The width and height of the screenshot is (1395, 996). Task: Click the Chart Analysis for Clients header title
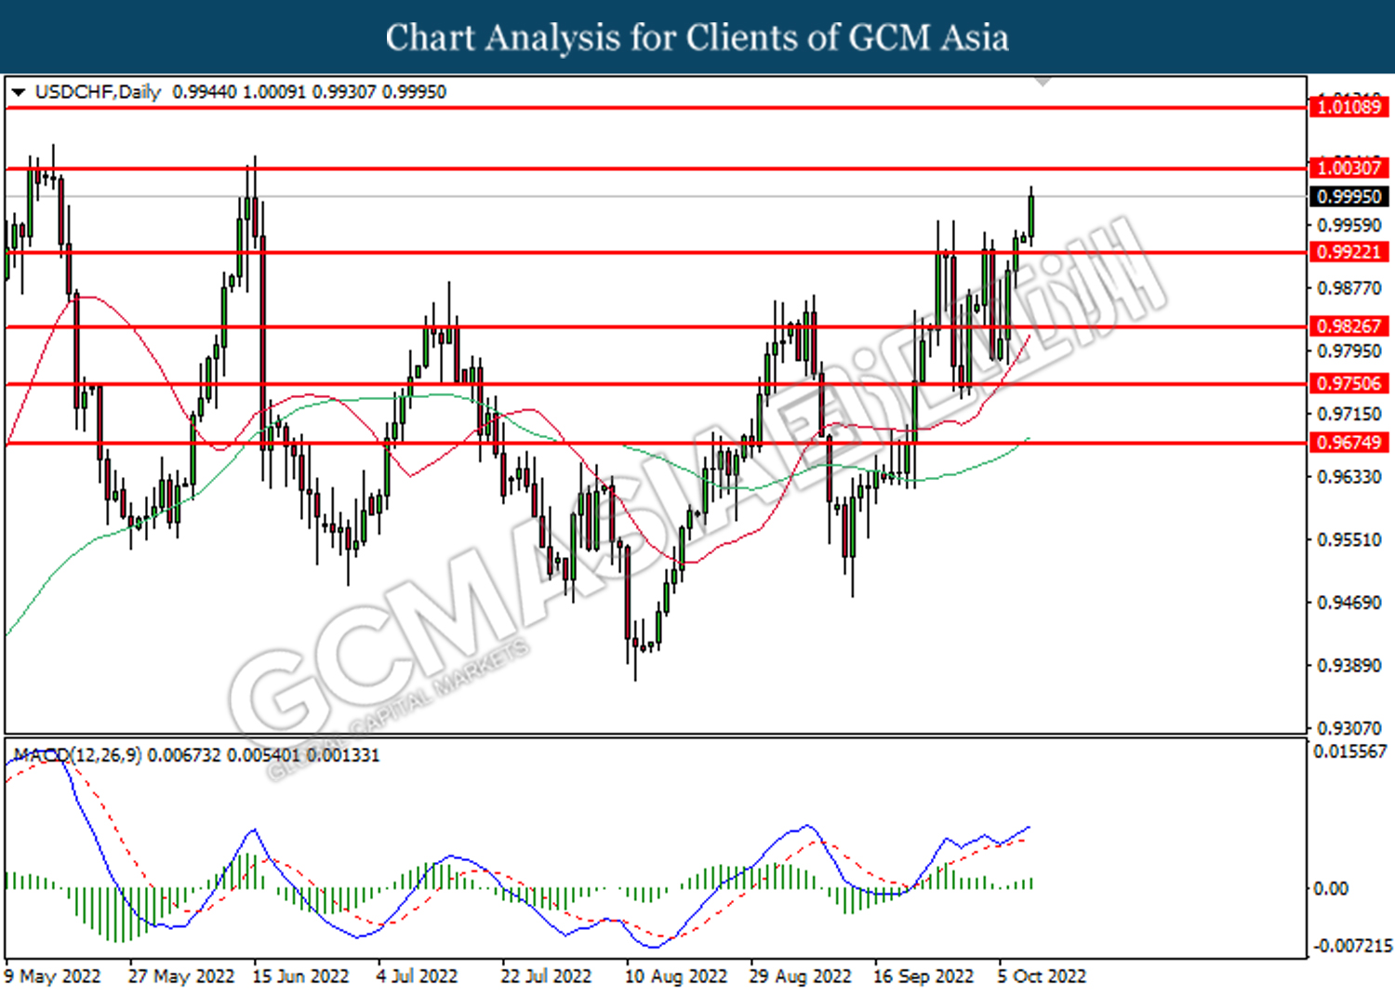[697, 38]
